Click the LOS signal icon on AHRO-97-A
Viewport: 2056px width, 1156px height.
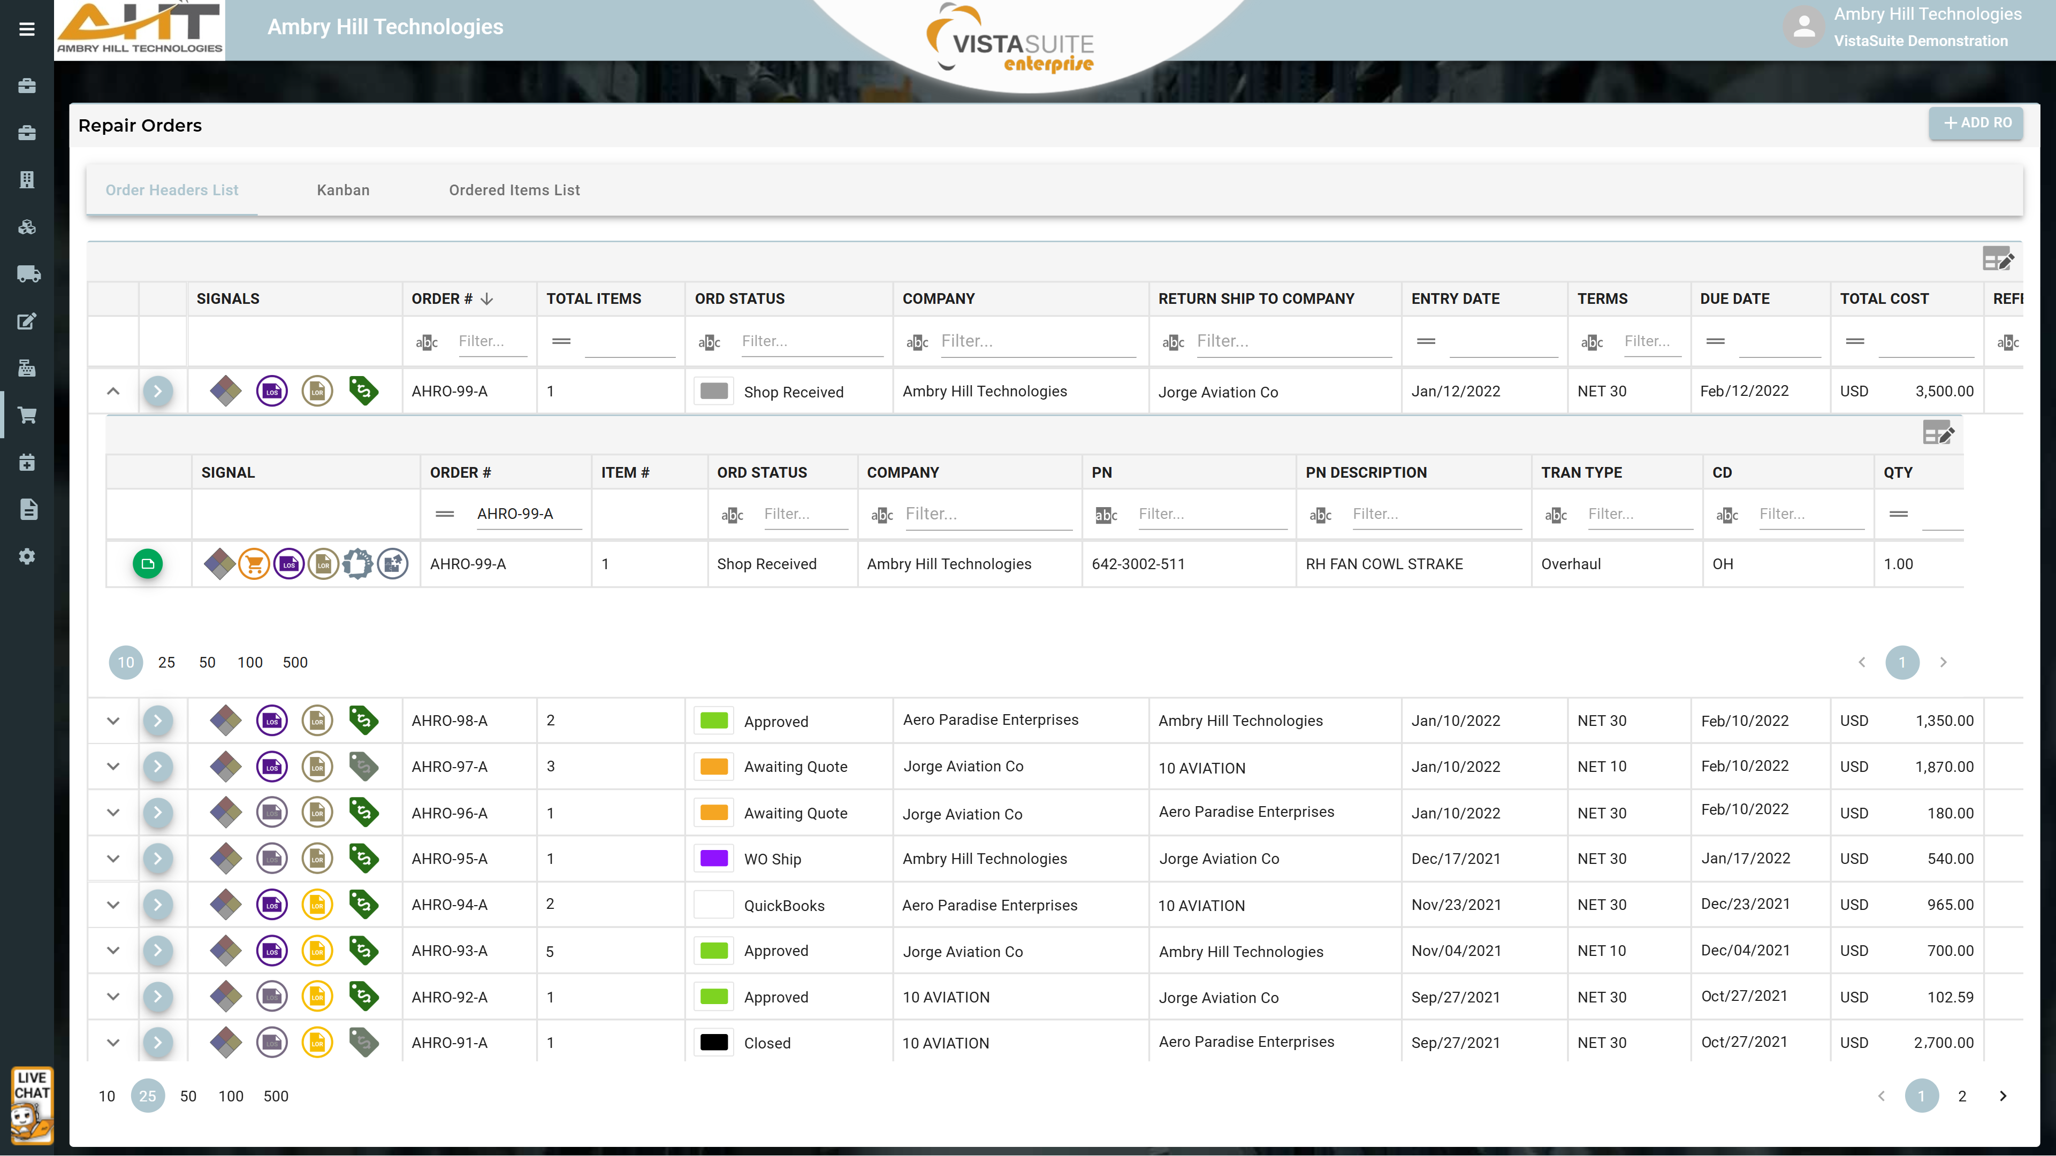tap(271, 768)
